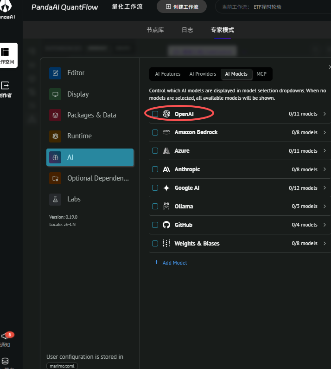Expand the Google AI models chevron

(325, 188)
